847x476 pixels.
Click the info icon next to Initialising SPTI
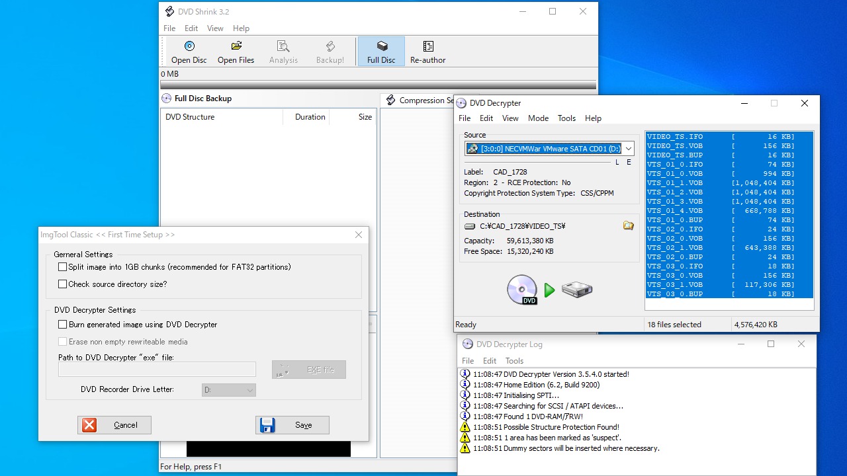(x=465, y=395)
